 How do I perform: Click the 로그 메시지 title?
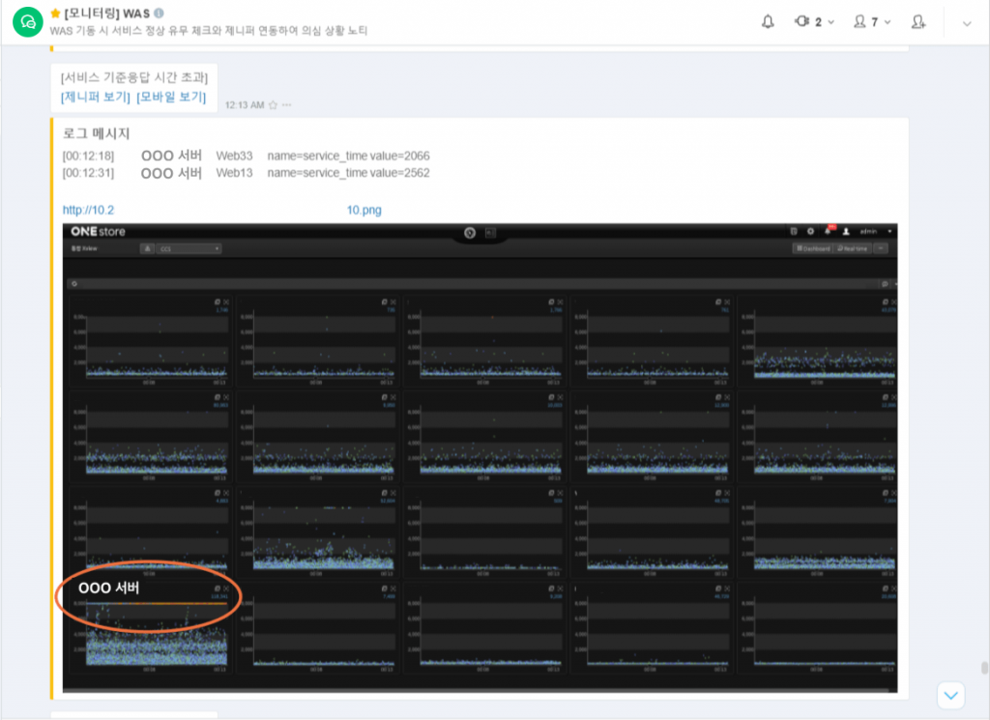(x=96, y=133)
